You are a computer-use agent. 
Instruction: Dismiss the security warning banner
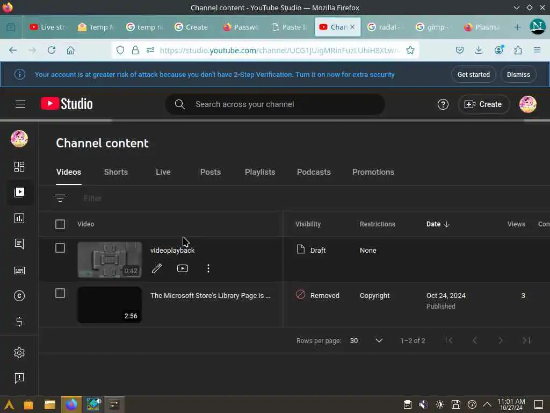point(518,74)
